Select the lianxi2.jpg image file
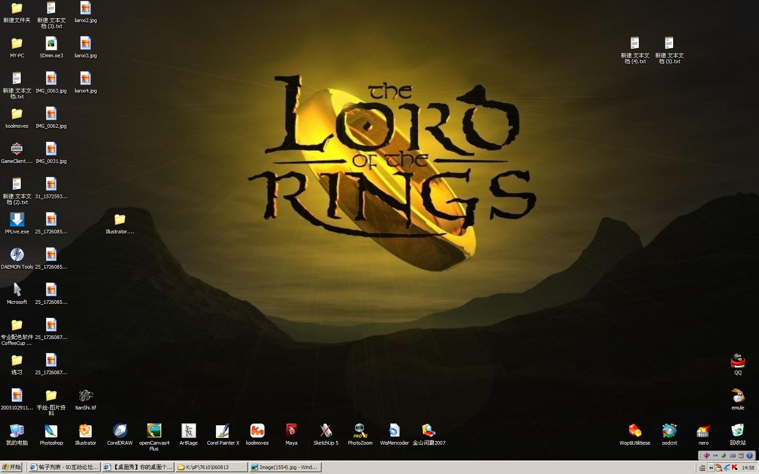The image size is (759, 474). (85, 12)
